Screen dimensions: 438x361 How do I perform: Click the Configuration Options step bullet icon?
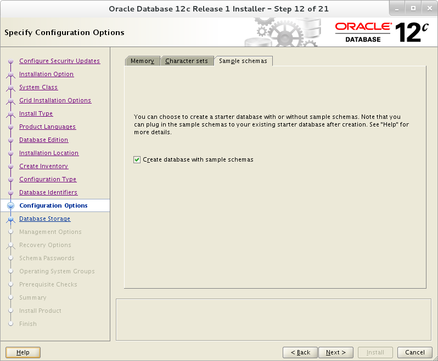10,206
